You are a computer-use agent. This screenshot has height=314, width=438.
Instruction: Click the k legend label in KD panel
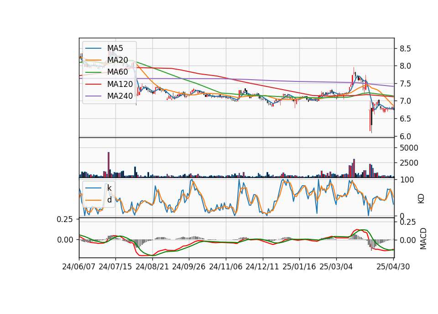tap(109, 188)
